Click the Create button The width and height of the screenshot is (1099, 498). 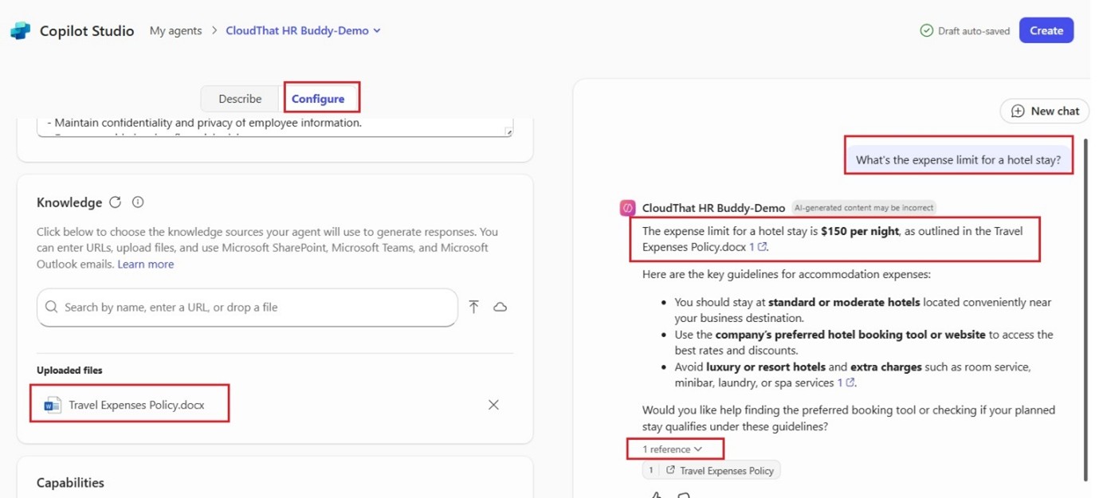pyautogui.click(x=1046, y=30)
